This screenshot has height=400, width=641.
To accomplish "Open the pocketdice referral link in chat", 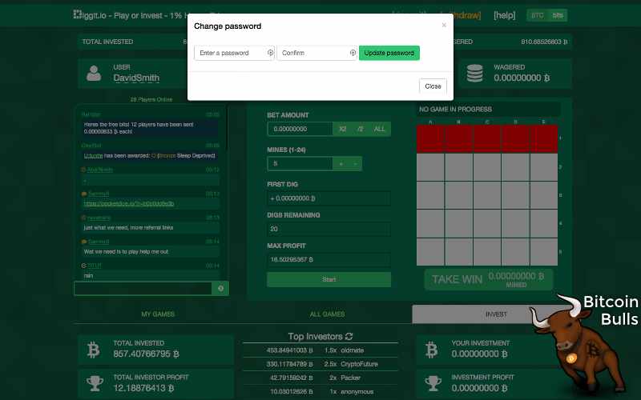I will (x=129, y=203).
